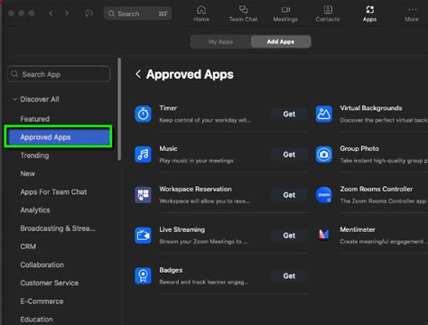Screen dimensions: 428x325
Task: Select CRM category
Action: (28, 246)
